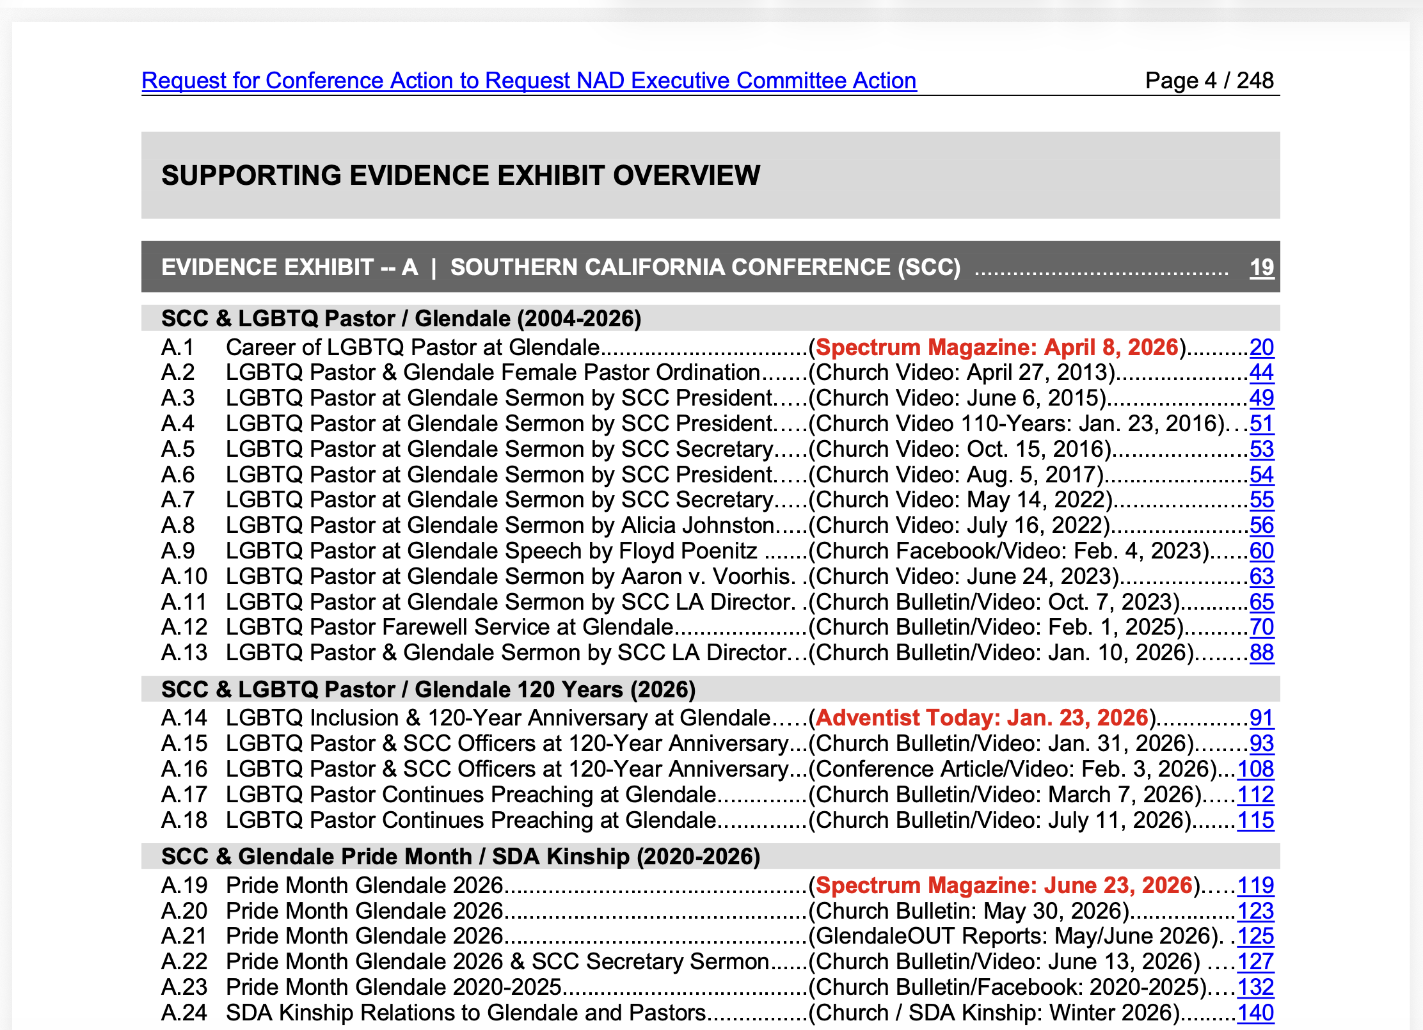Screen dimensions: 1423x1030
Task: Click 'Pride Month Glendale 2020-2025' entry
Action: pos(394,987)
